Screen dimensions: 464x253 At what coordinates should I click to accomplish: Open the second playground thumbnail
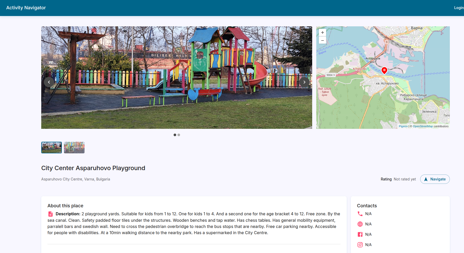[74, 147]
